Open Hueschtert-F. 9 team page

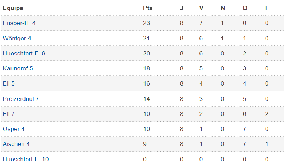pyautogui.click(x=24, y=53)
